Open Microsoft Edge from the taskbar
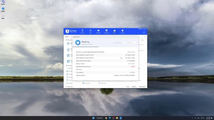The image size is (214, 120). (110, 118)
